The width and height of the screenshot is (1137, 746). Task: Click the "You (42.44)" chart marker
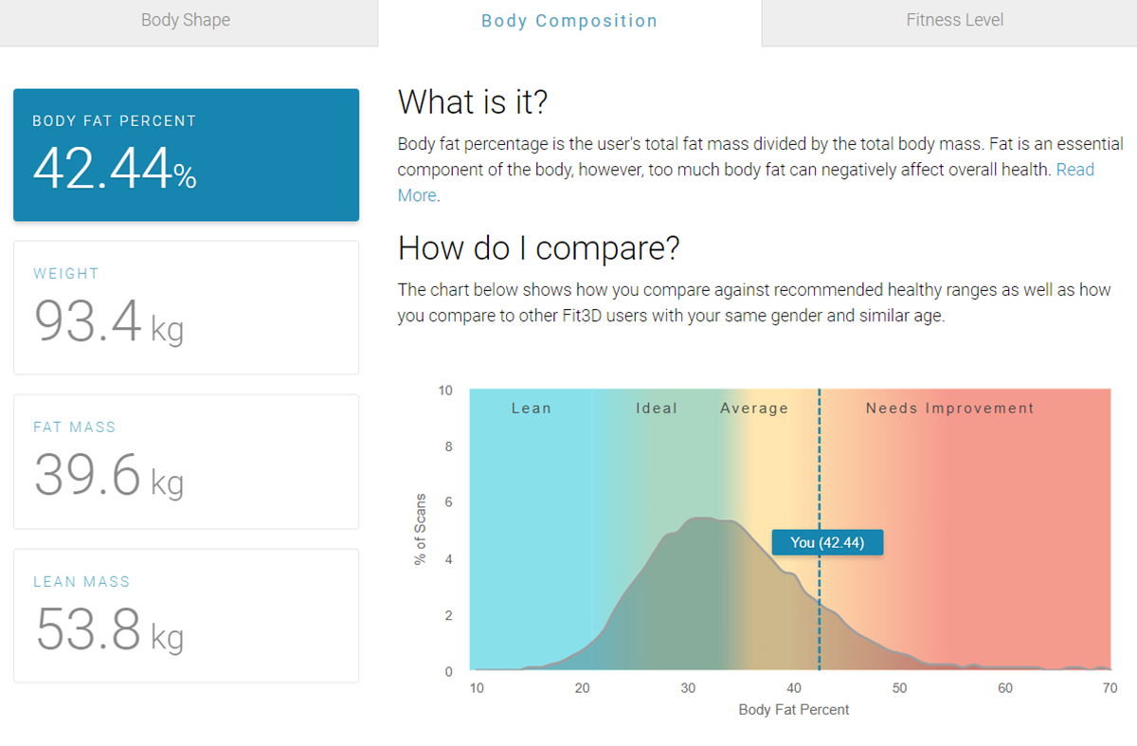[827, 542]
